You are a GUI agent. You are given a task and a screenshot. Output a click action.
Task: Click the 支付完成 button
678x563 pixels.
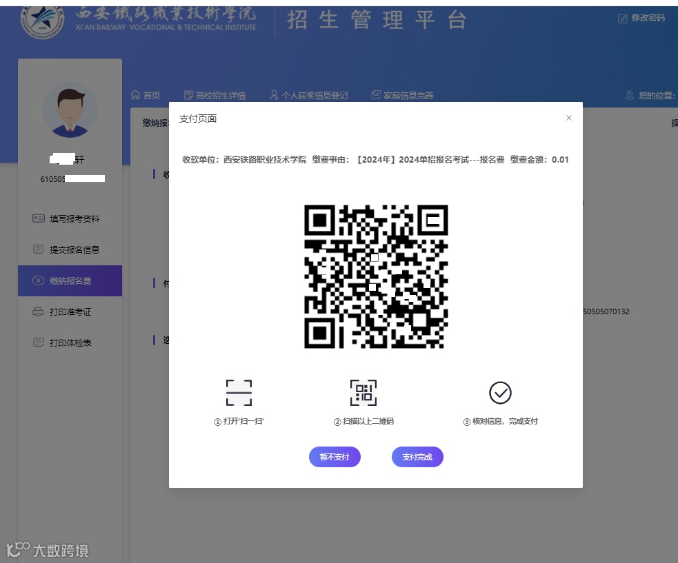pos(417,457)
